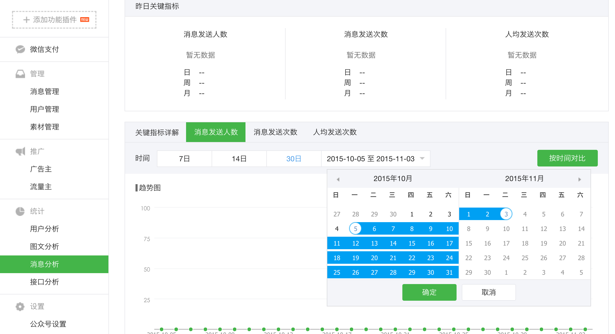Image resolution: width=615 pixels, height=334 pixels.
Task: Click the NEW badge on plugin button
Action: coord(85,20)
